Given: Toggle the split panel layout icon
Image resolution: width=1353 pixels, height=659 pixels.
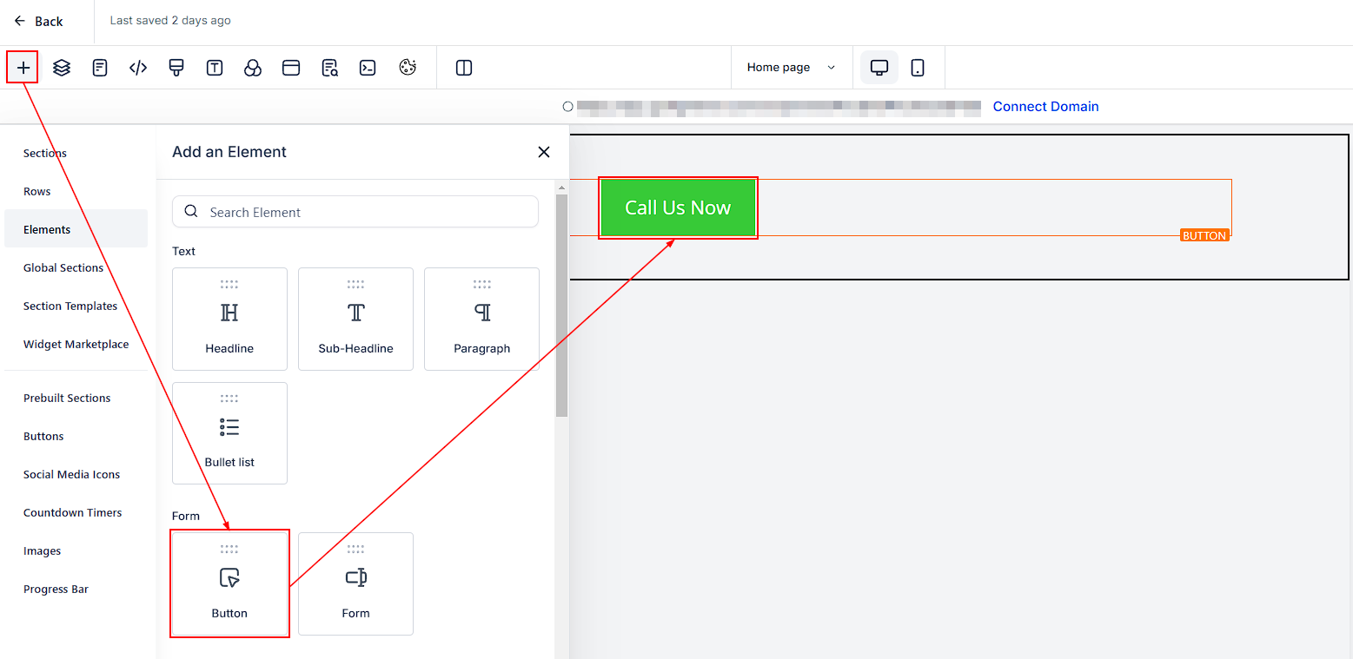Looking at the screenshot, I should point(464,68).
